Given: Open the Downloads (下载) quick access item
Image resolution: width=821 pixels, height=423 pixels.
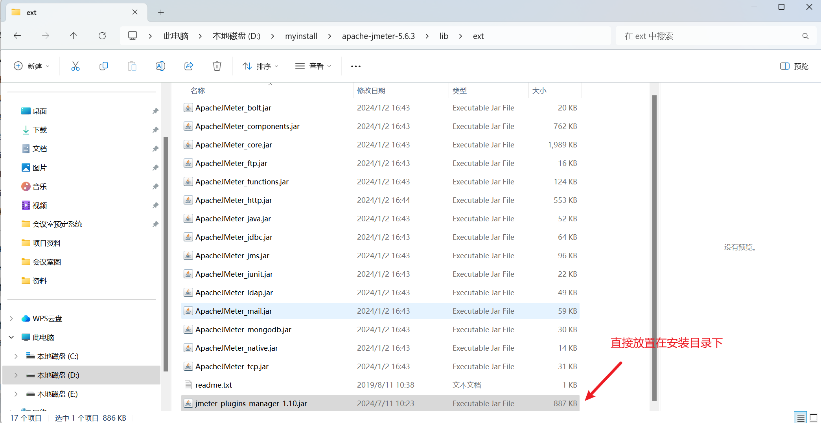Looking at the screenshot, I should click(x=40, y=130).
